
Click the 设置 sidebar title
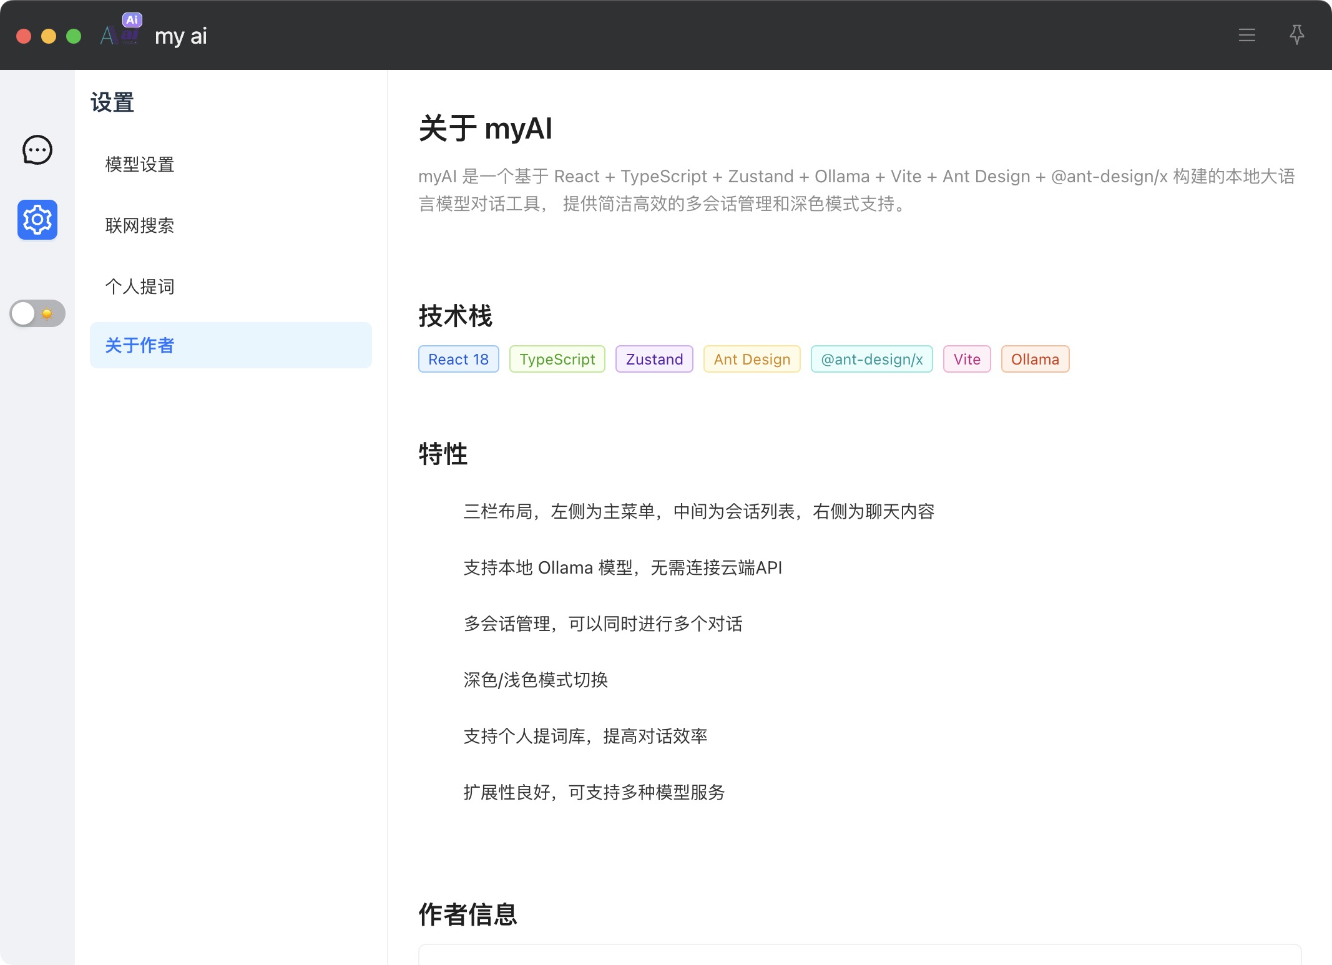click(x=112, y=102)
